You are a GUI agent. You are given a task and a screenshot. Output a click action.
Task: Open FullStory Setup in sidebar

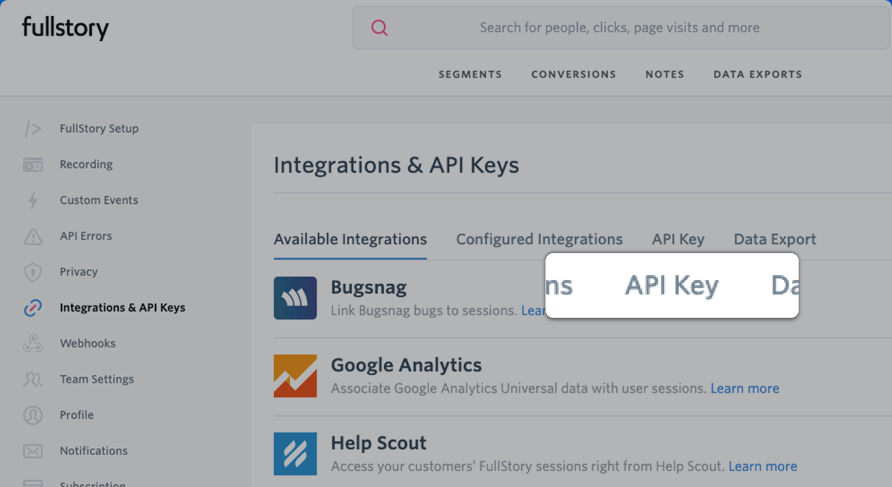click(x=99, y=129)
